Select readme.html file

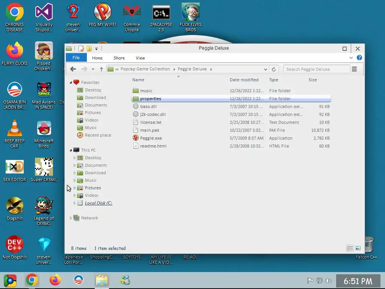231,146
